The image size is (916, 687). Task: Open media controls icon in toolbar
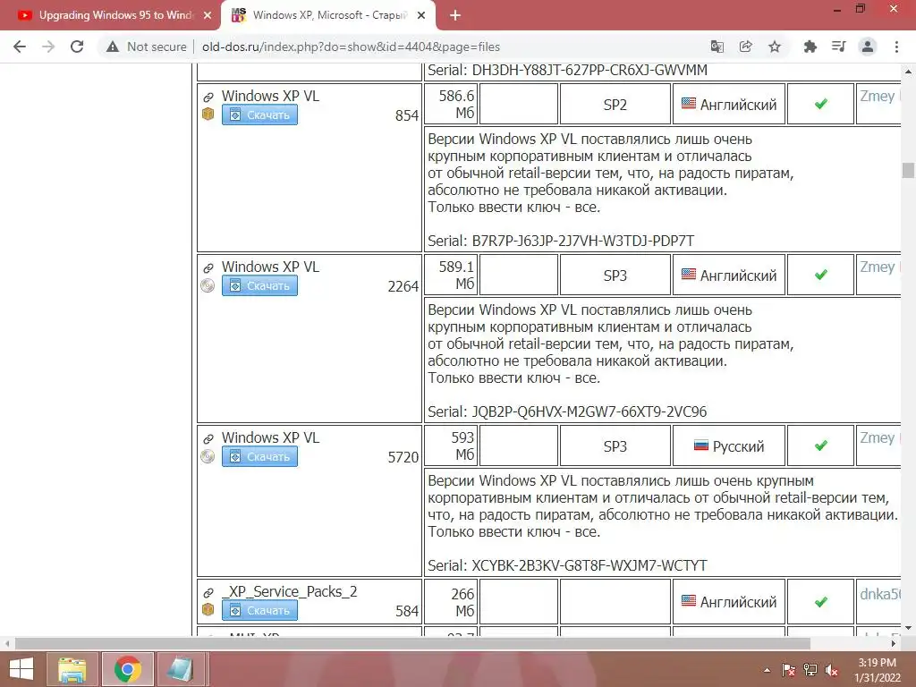pyautogui.click(x=838, y=47)
